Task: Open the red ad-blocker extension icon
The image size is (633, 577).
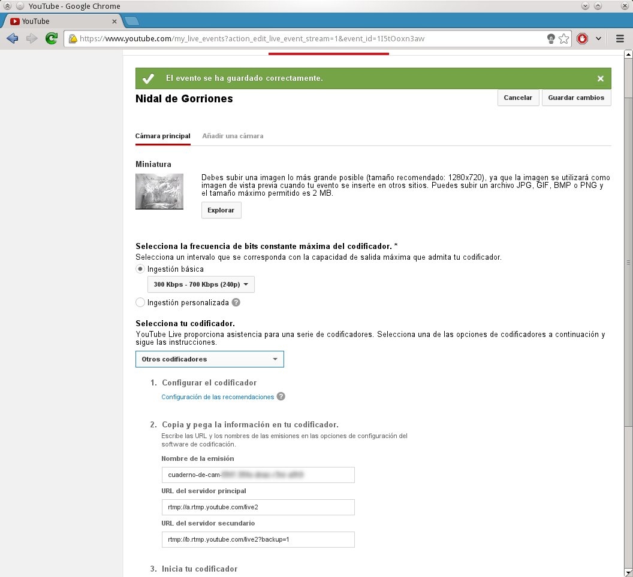Action: pos(582,39)
